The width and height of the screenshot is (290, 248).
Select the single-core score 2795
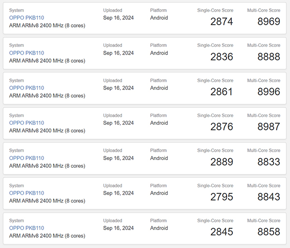point(222,197)
